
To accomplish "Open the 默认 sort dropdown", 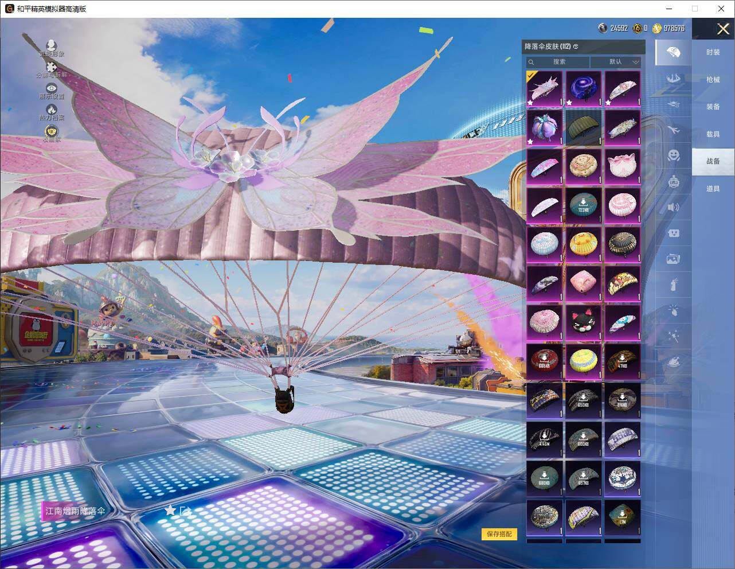I will point(616,61).
